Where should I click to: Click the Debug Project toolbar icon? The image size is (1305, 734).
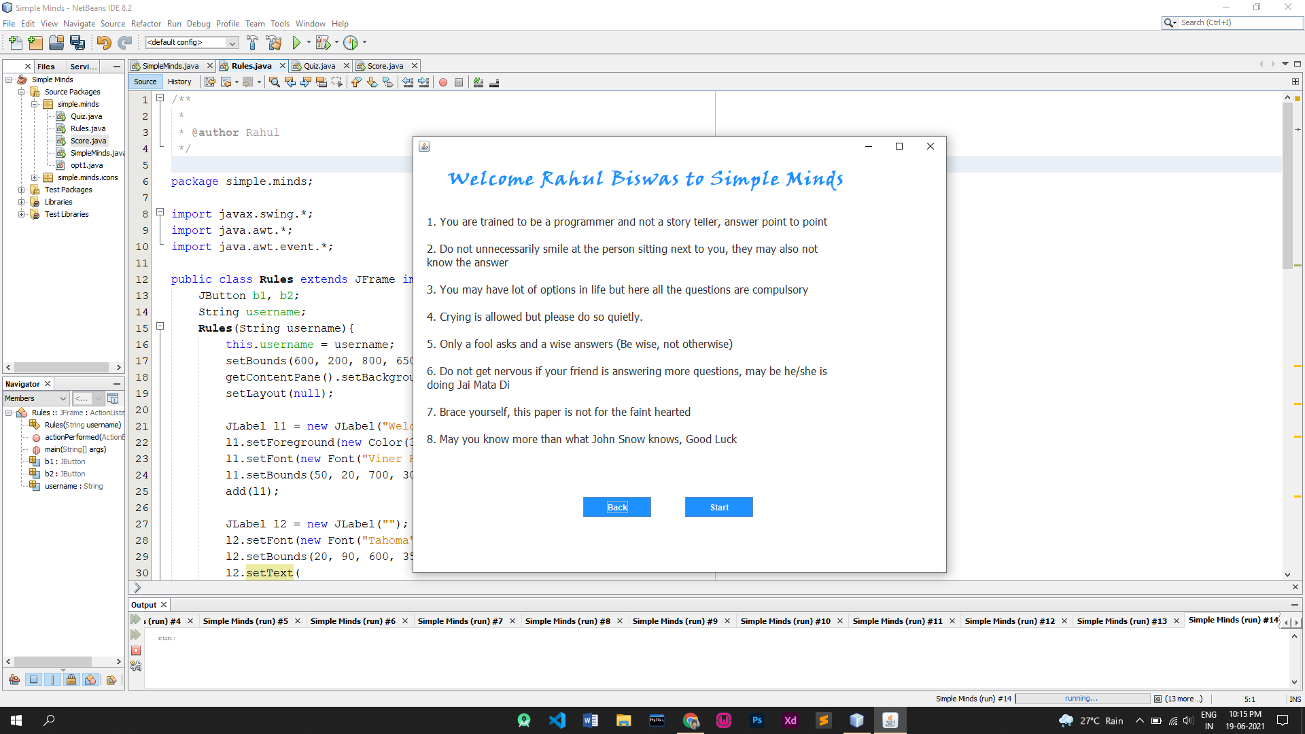point(321,42)
